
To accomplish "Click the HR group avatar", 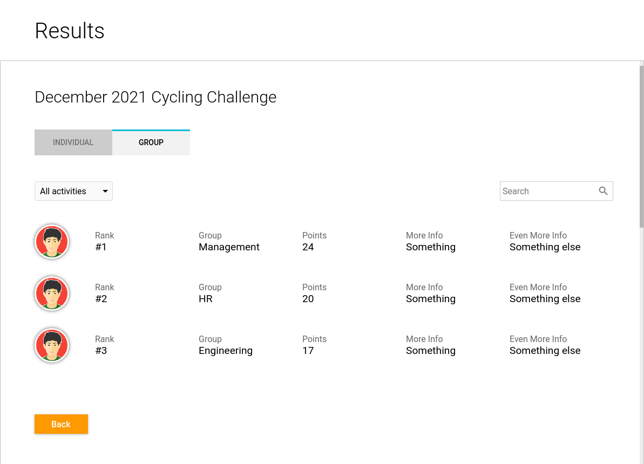I will click(x=52, y=294).
